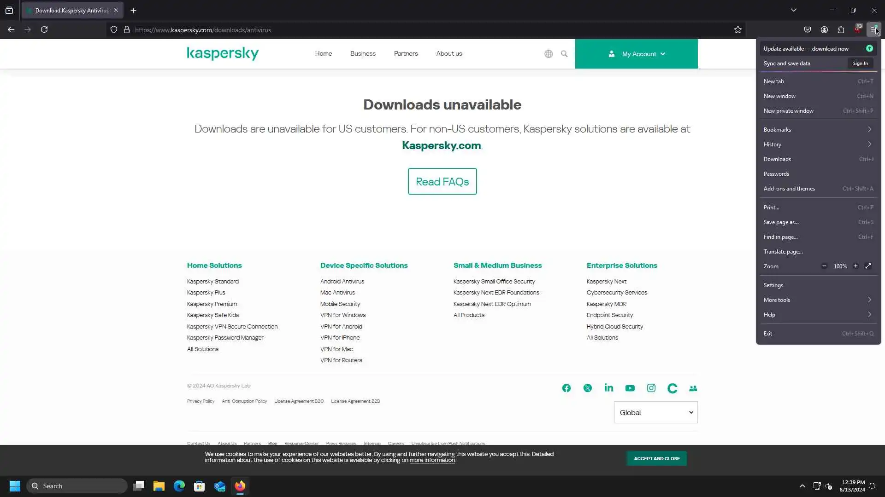Open Settings from the Firefox menu
The height and width of the screenshot is (497, 885).
[773, 285]
